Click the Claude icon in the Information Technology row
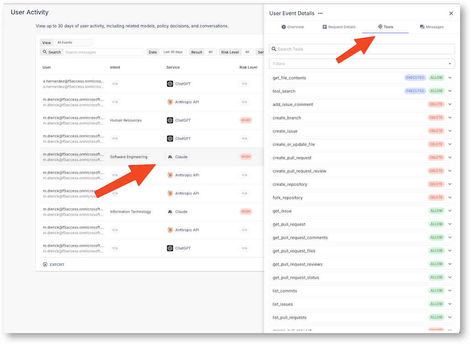This screenshot has width=471, height=344. [170, 212]
